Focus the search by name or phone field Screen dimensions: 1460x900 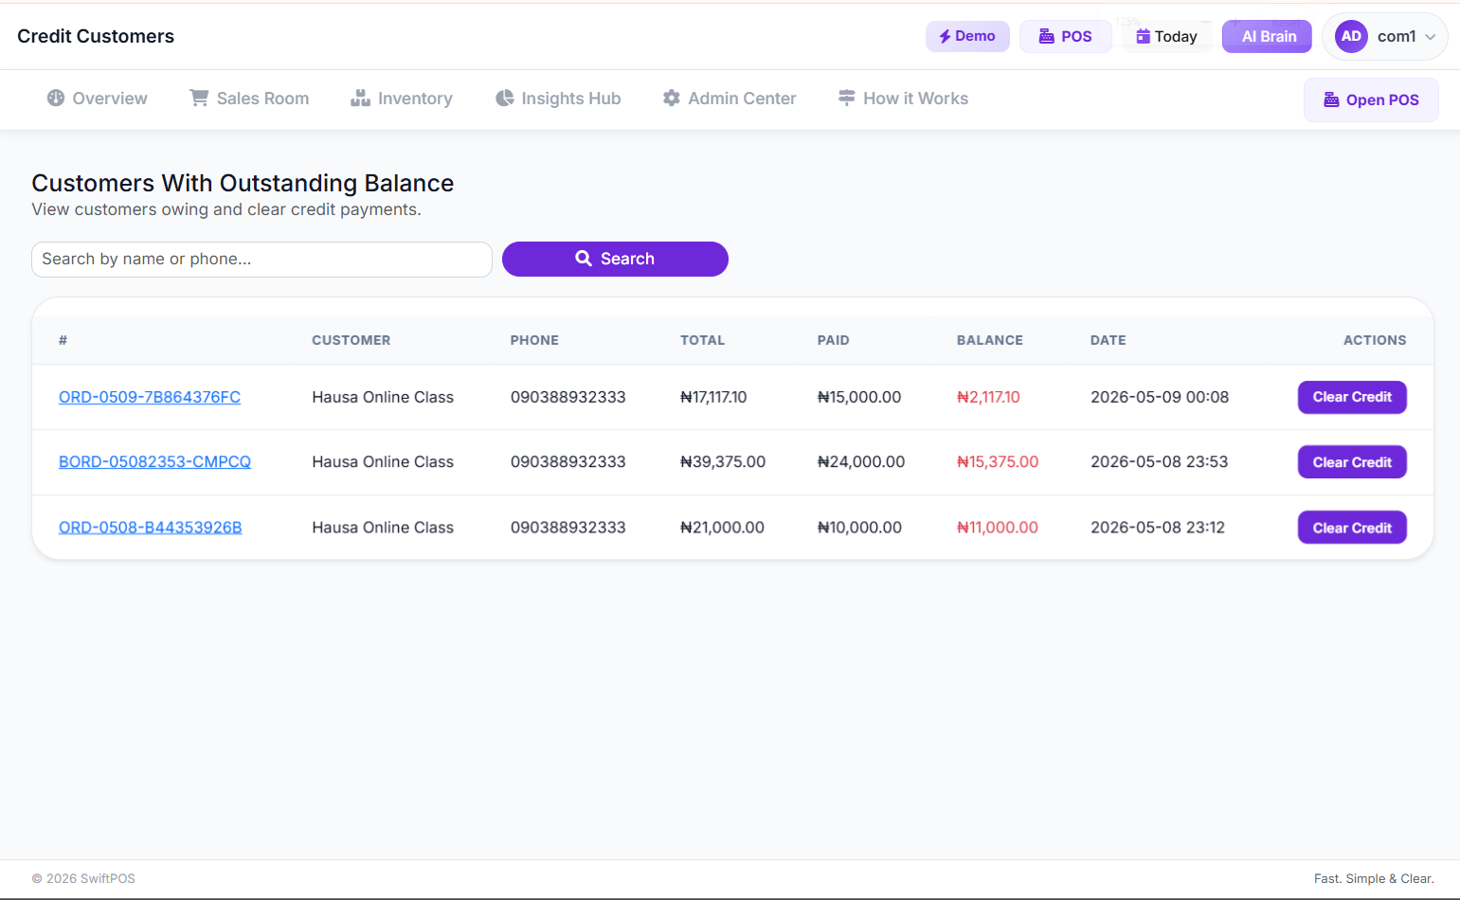click(x=261, y=260)
